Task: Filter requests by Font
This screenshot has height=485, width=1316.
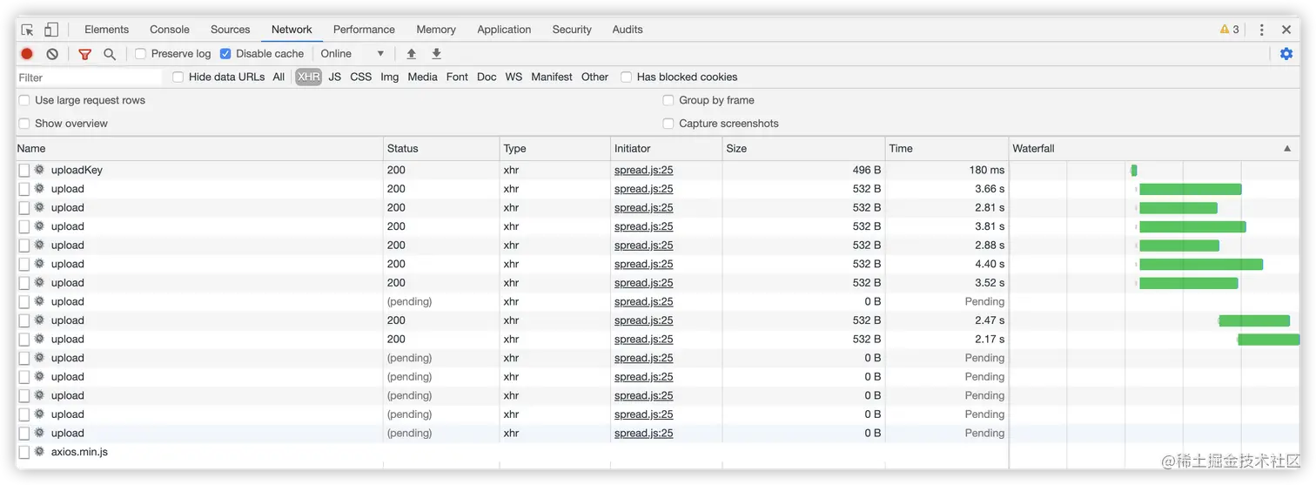Action: click(x=457, y=77)
